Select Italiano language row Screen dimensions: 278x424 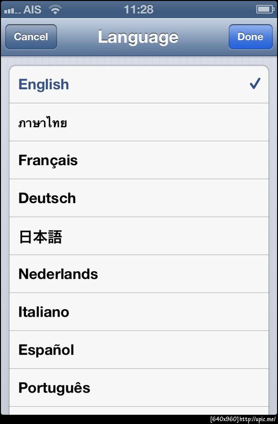(x=44, y=312)
